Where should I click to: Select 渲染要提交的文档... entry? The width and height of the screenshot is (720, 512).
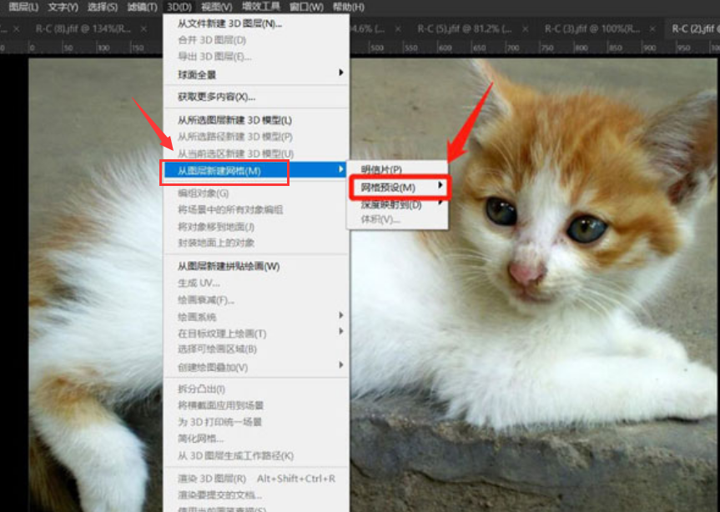point(256,495)
